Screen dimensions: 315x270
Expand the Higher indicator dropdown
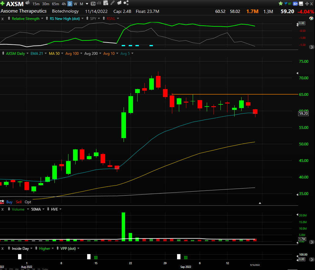pyautogui.click(x=53, y=248)
